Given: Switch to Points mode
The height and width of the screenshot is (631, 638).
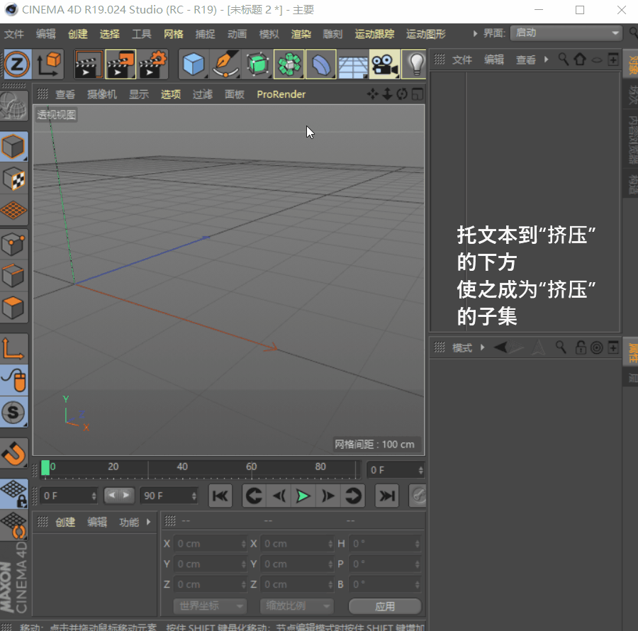Looking at the screenshot, I should [x=14, y=244].
